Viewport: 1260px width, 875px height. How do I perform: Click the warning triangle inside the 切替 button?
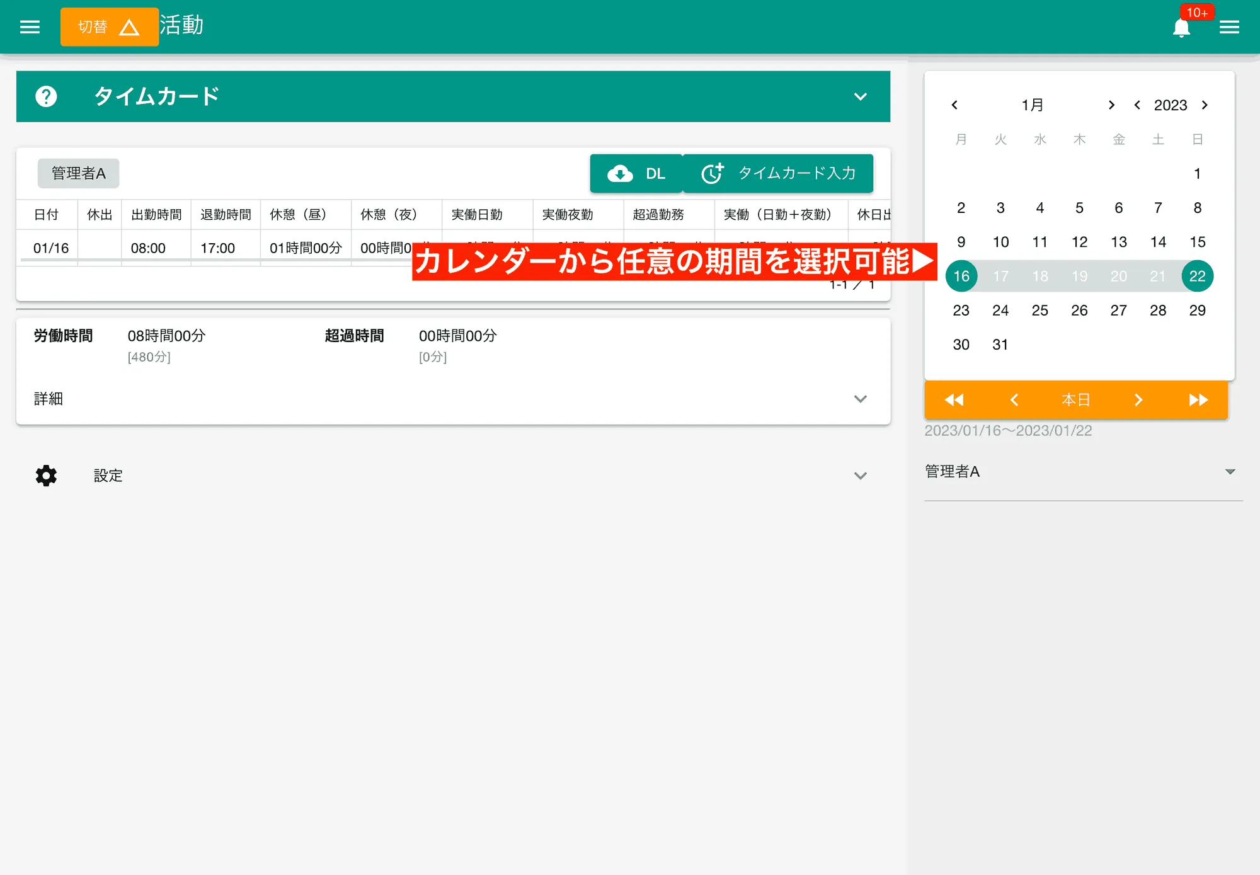pyautogui.click(x=130, y=26)
